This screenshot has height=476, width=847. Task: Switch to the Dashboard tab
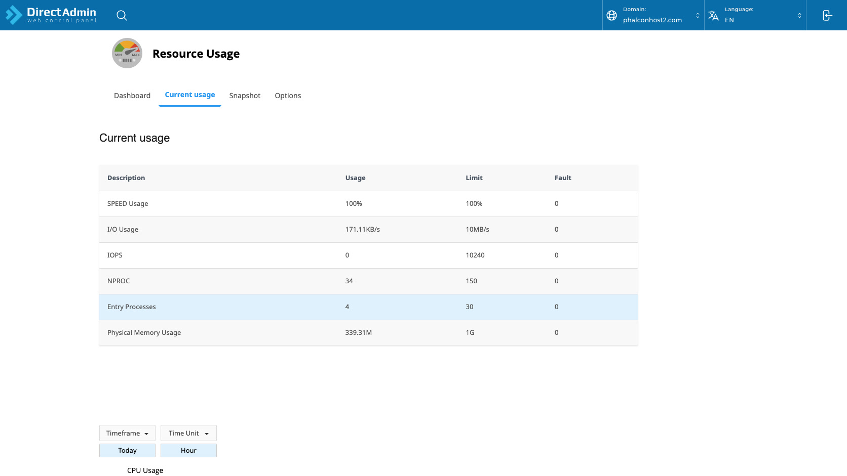[132, 96]
